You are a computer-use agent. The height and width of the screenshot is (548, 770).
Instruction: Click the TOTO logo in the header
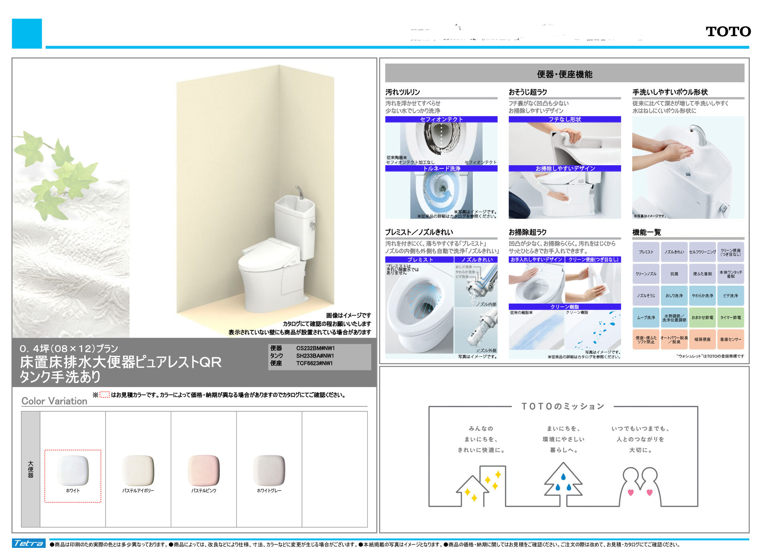[x=728, y=32]
